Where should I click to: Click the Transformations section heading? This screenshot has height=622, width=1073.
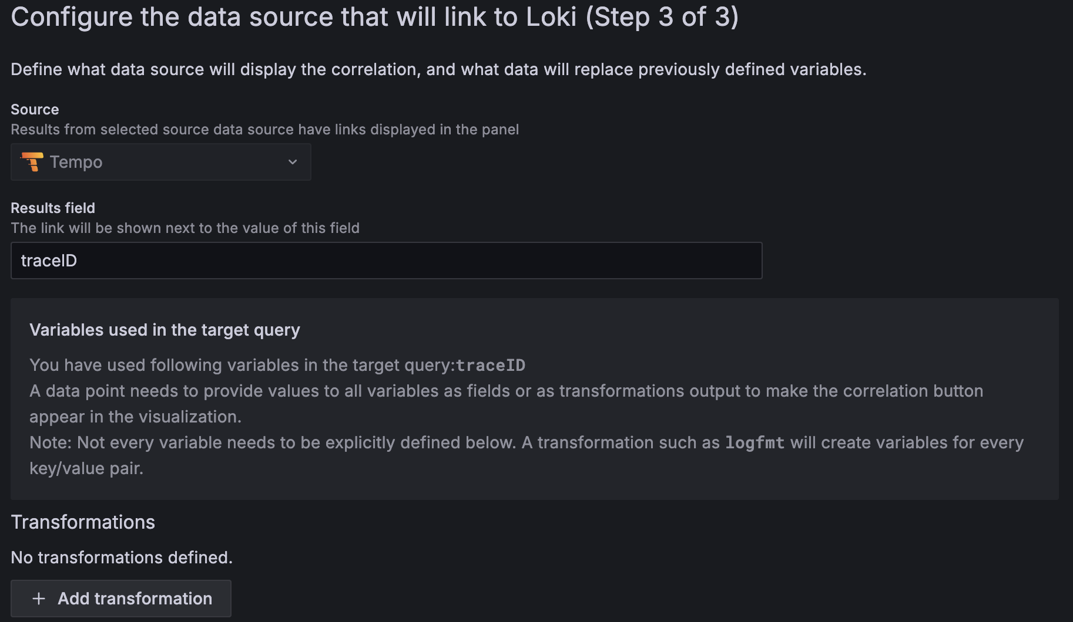pos(83,522)
